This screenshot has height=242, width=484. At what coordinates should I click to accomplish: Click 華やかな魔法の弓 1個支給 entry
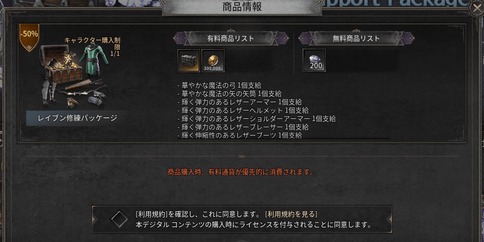219,85
